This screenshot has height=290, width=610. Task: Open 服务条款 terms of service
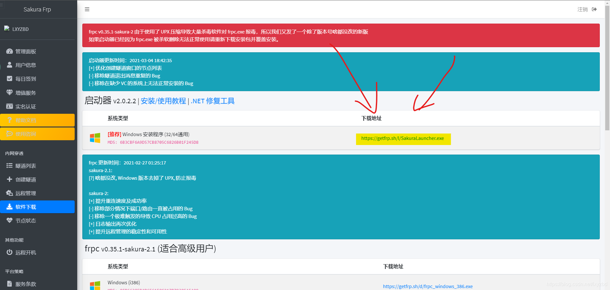[26, 284]
